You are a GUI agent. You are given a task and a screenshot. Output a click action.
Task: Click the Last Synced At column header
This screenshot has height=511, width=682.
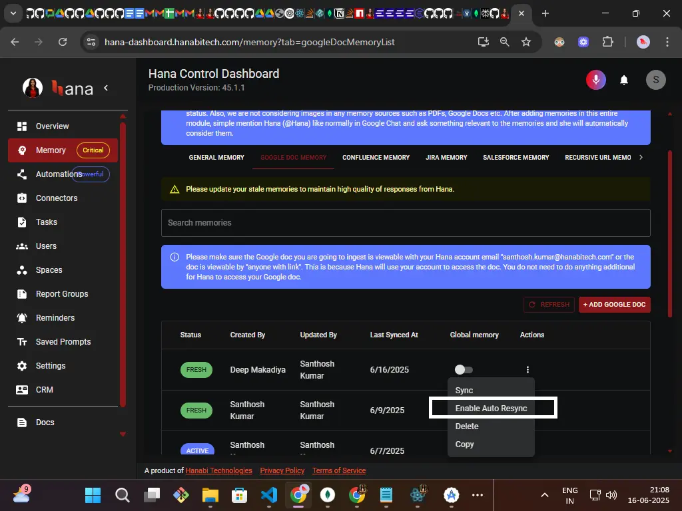[x=394, y=335]
